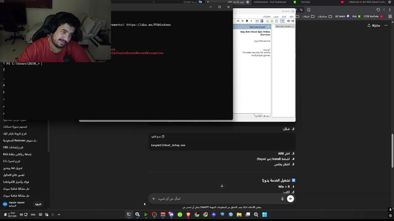Click the browser site settings tune icon

pyautogui.click(x=301, y=10)
